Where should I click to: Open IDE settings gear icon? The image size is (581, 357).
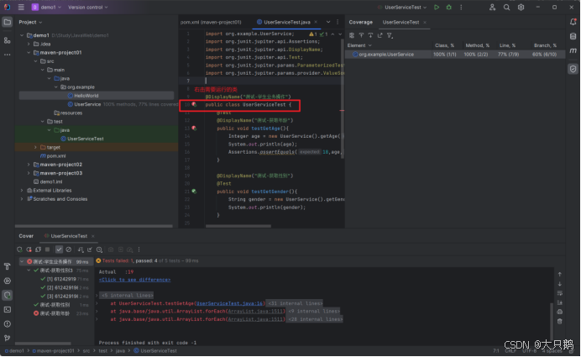point(521,7)
